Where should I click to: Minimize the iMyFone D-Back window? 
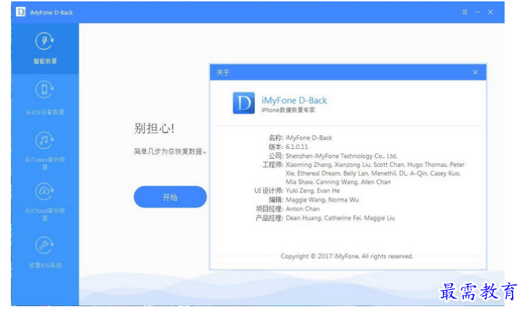477,12
